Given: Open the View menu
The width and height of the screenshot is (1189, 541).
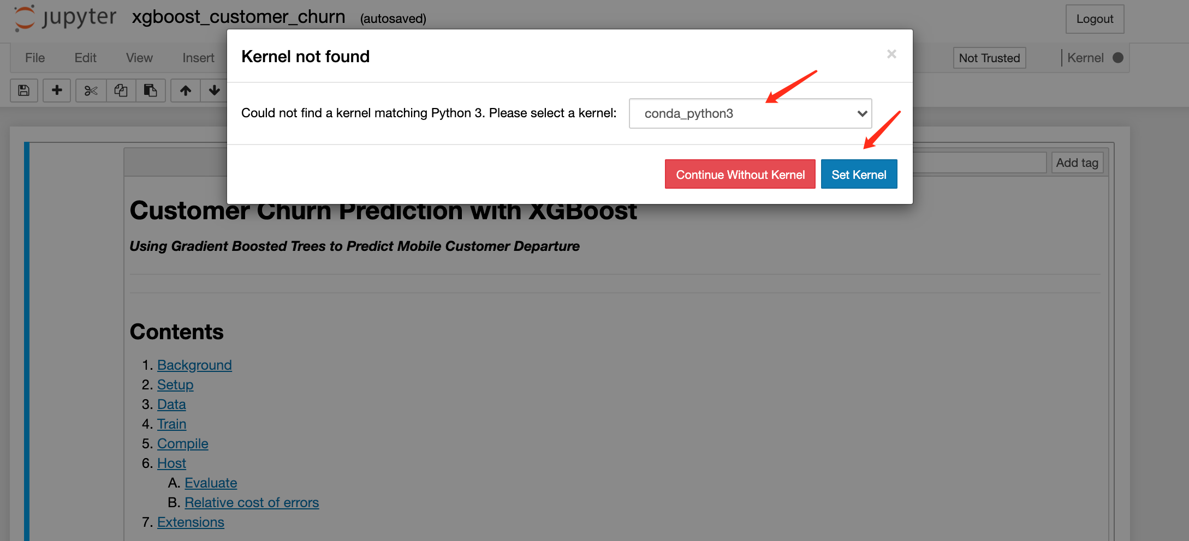Looking at the screenshot, I should [139, 58].
